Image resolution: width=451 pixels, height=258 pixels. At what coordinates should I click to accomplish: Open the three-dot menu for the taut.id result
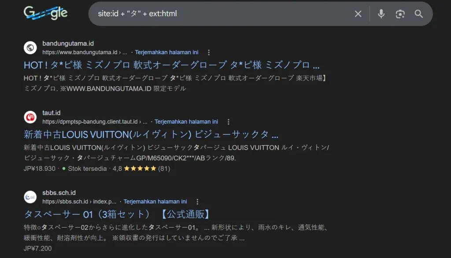click(228, 122)
